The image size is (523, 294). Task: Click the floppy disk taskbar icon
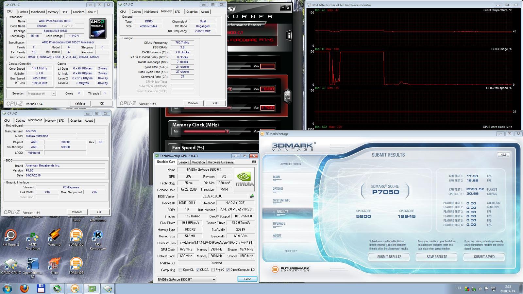41,288
